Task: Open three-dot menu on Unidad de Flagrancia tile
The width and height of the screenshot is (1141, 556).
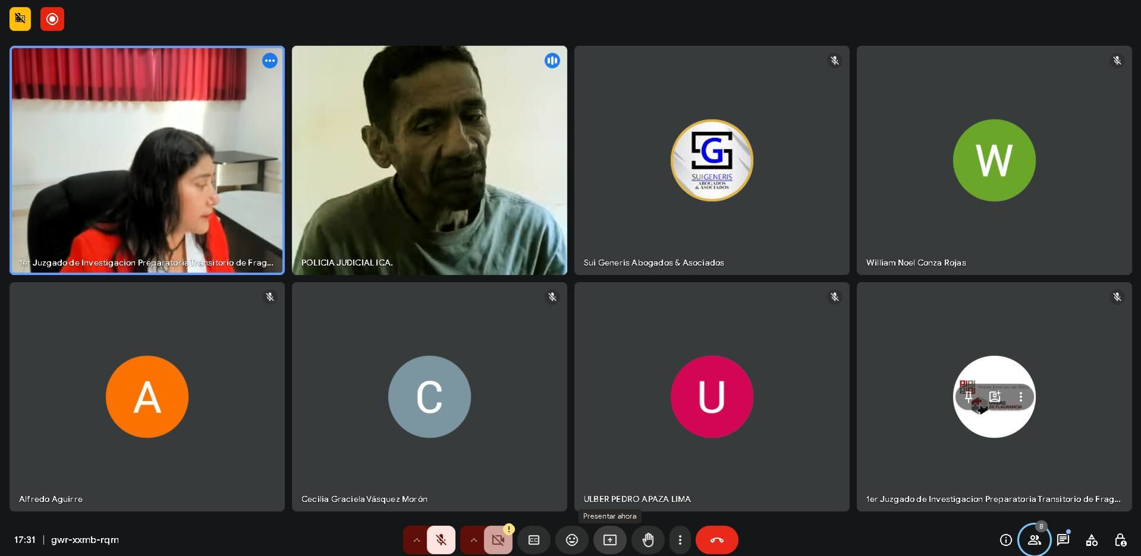Action: point(1020,396)
